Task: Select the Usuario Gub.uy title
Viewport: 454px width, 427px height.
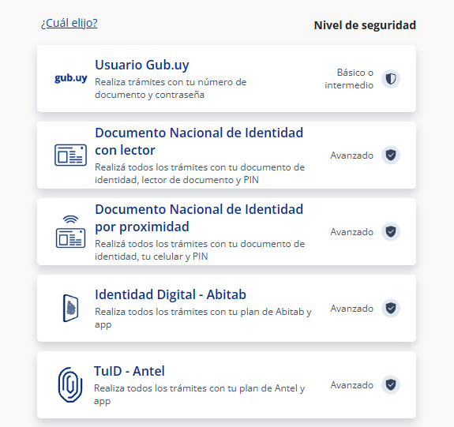Action: pos(142,65)
